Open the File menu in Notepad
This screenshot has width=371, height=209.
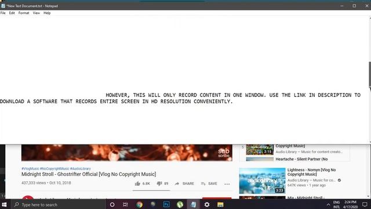coord(3,13)
